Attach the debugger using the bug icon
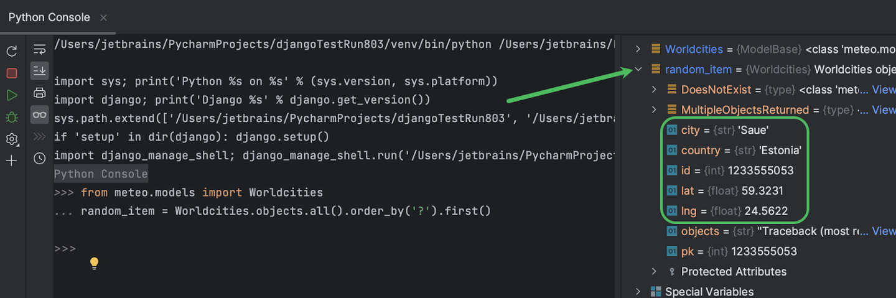The height and width of the screenshot is (298, 896). [x=12, y=116]
